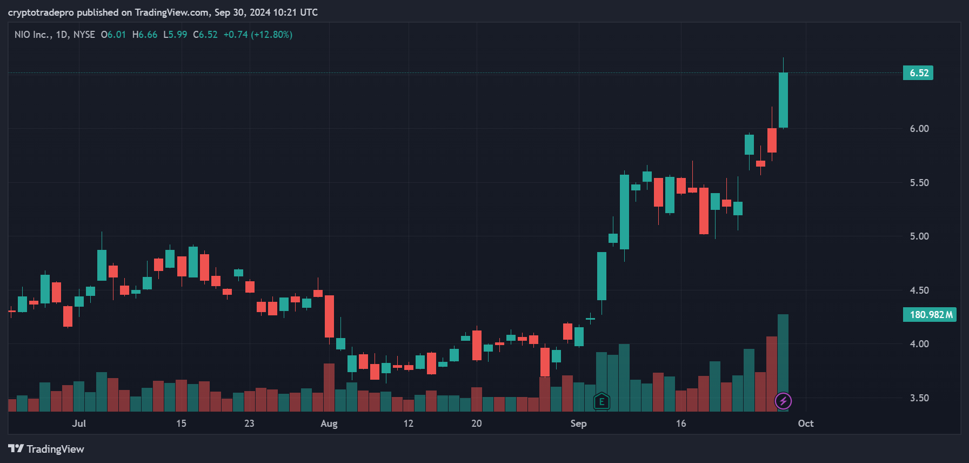The image size is (969, 463).
Task: Click the 15 date axis label
Action: [181, 424]
